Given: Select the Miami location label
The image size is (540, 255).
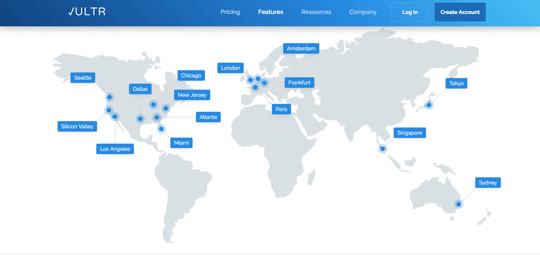Looking at the screenshot, I should coord(181,143).
